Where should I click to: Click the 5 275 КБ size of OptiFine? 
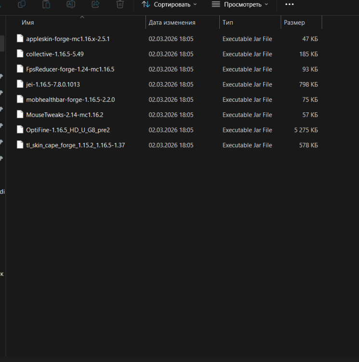(306, 130)
